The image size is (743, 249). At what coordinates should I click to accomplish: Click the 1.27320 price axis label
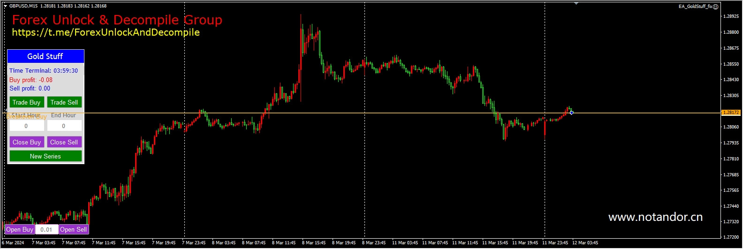click(x=731, y=222)
